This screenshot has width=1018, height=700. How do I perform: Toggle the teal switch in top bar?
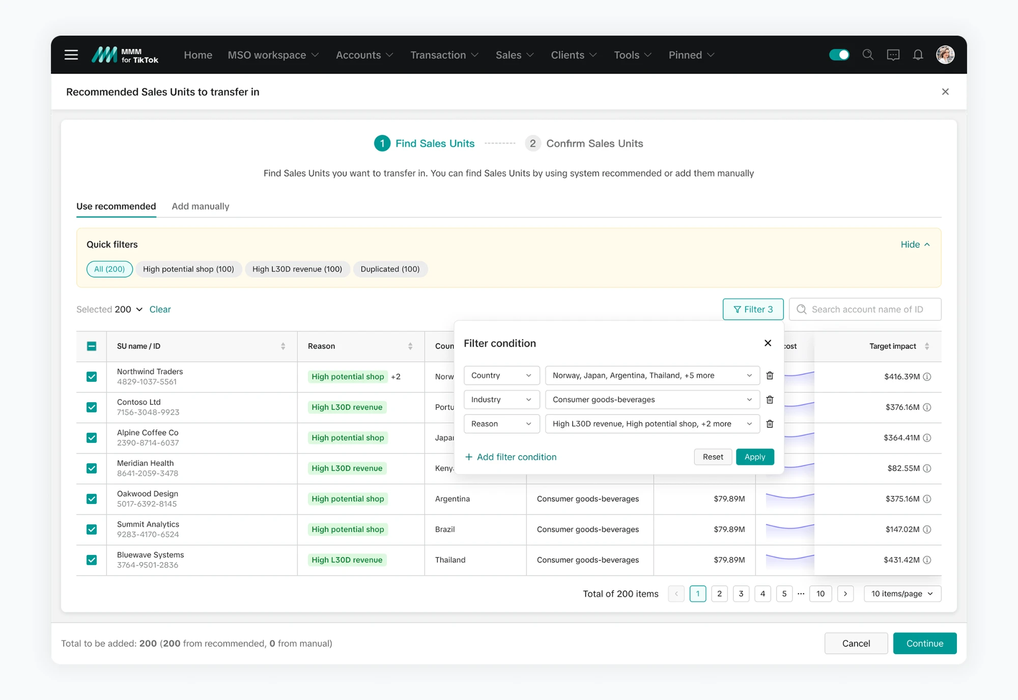(x=839, y=55)
